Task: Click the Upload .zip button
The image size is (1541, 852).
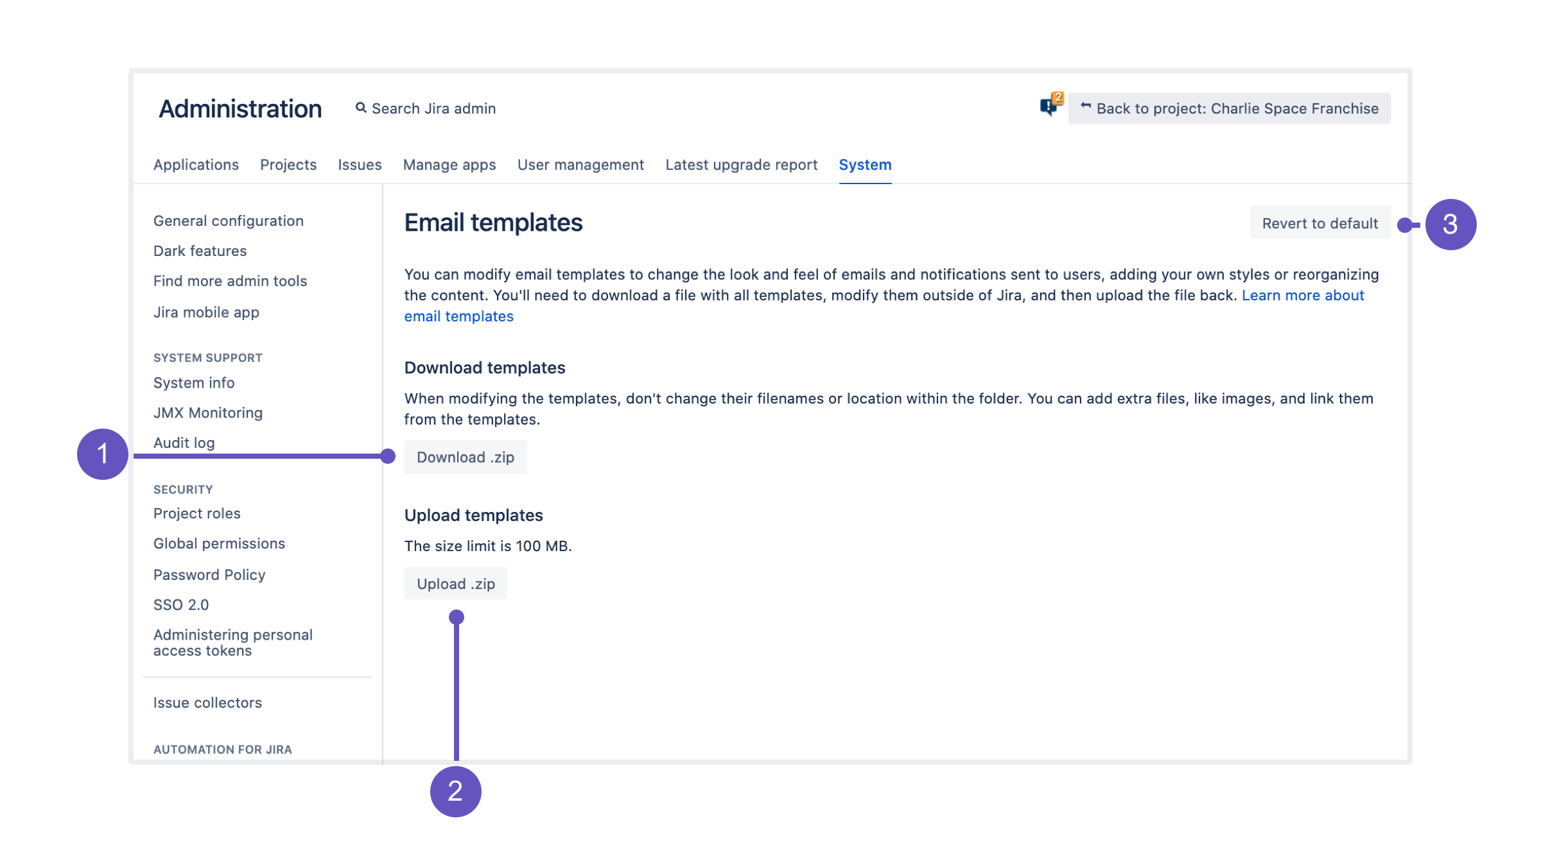Action: click(455, 583)
